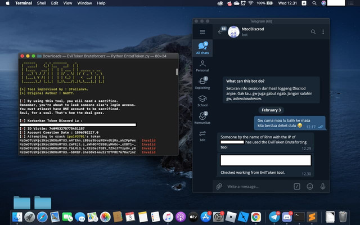Click the NtodDiscrod chat title
The image size is (360, 225).
coord(253,29)
